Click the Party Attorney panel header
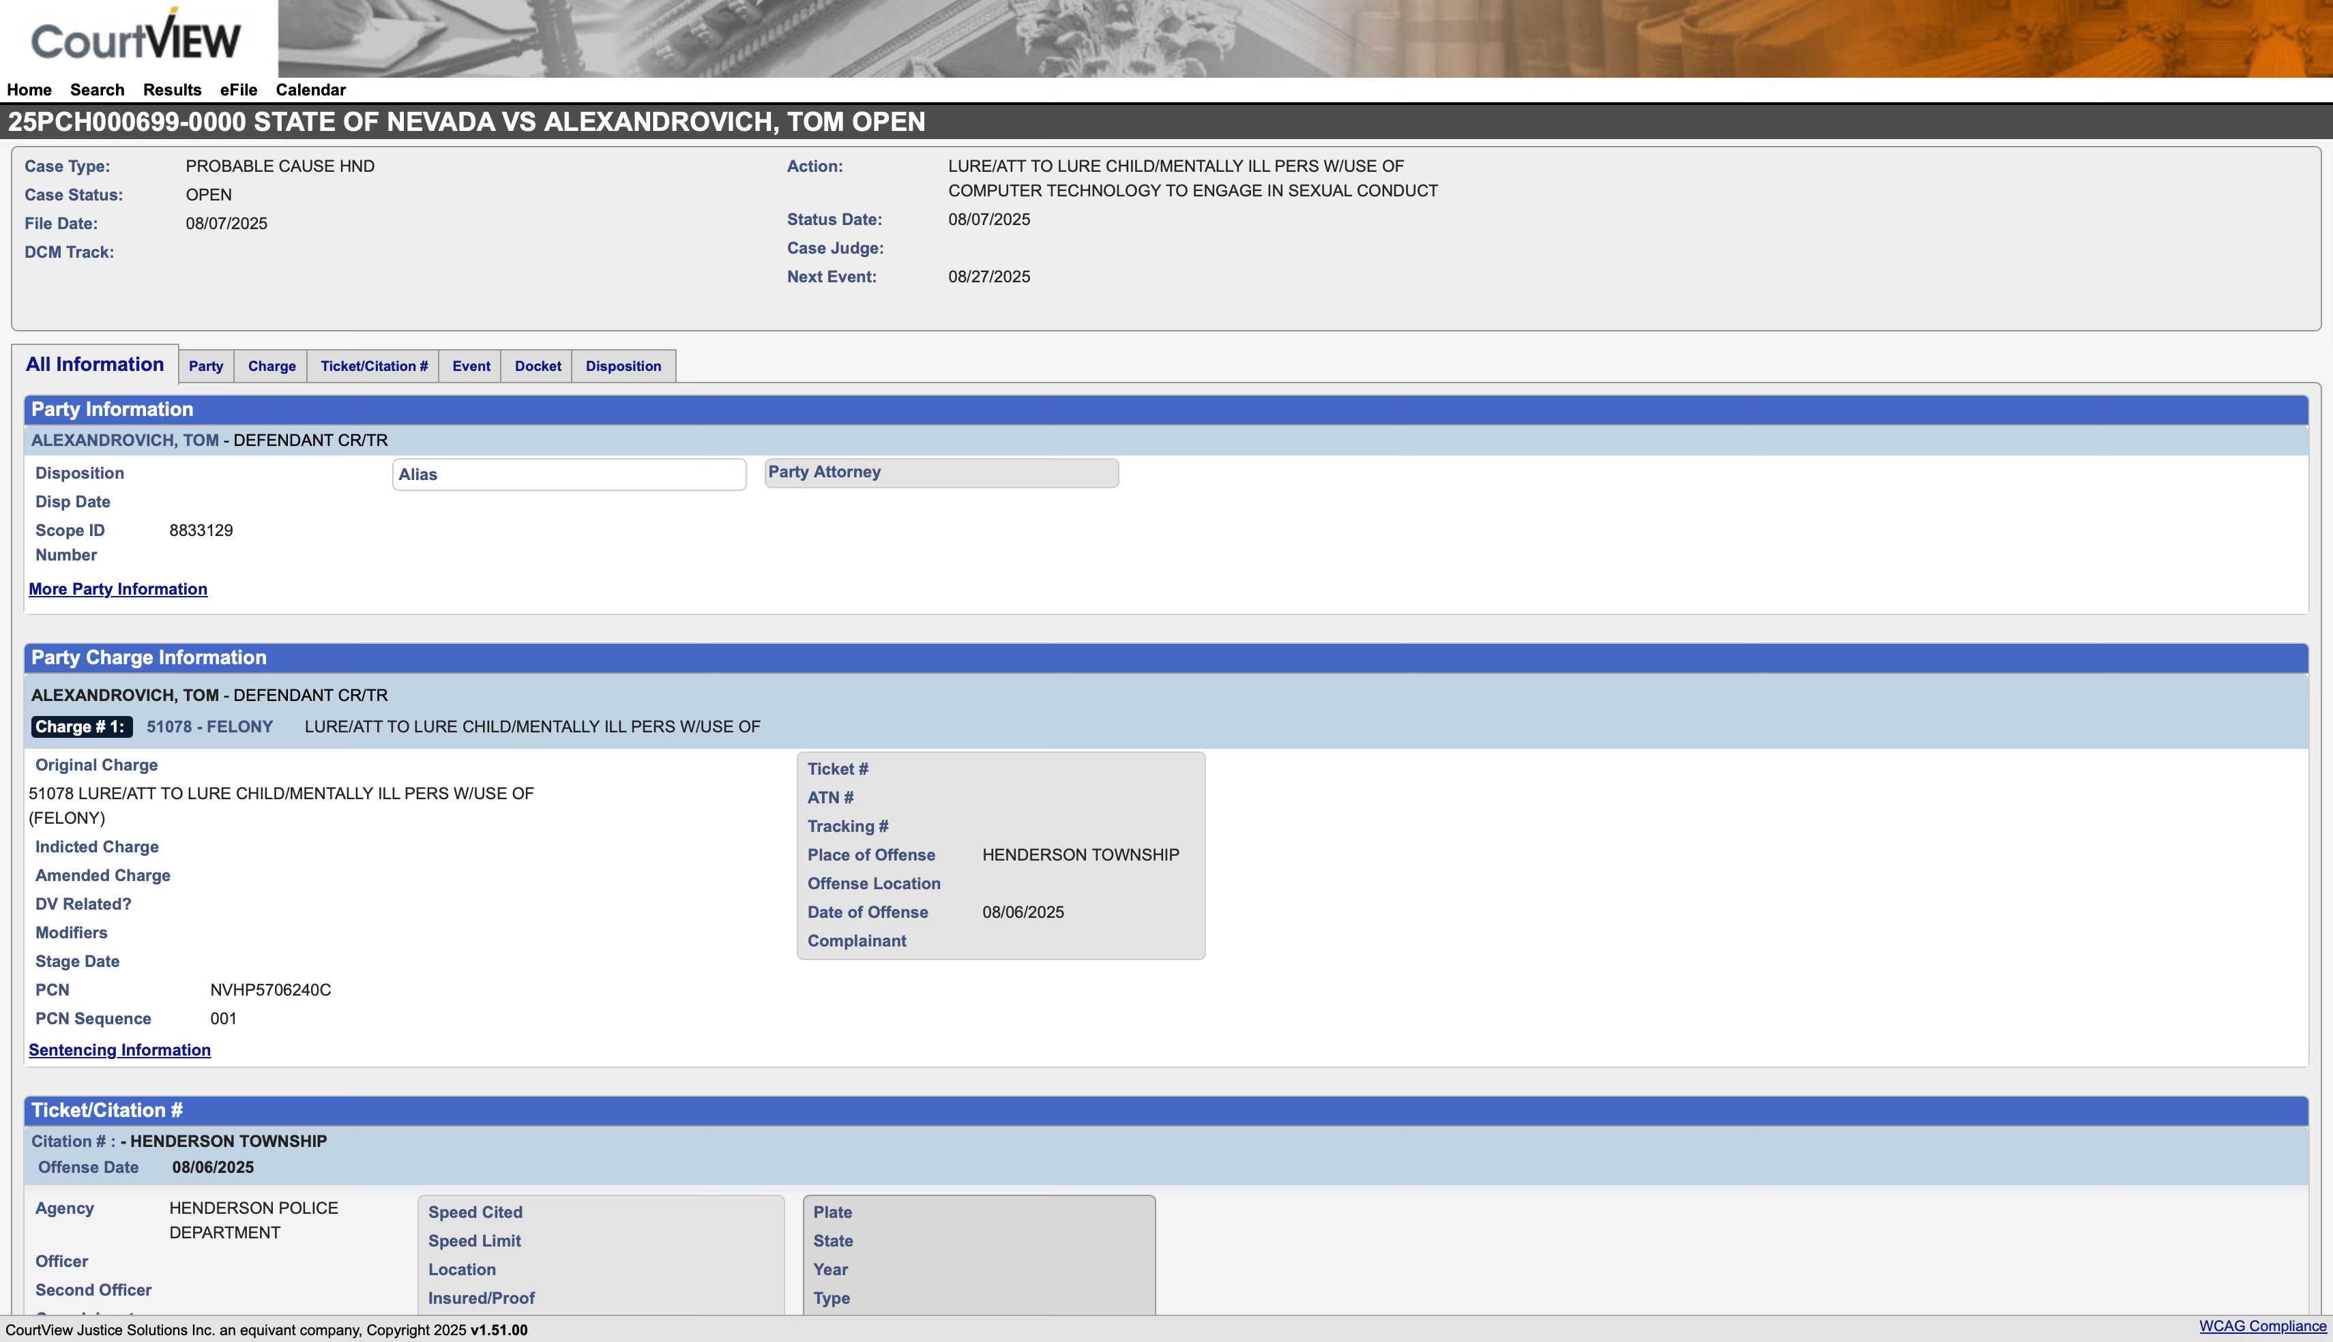The image size is (2333, 1342). click(x=940, y=472)
